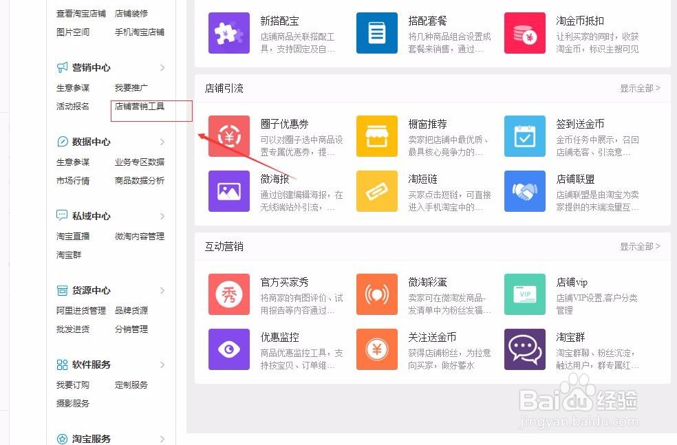Show all items in 店铺引流 section
The image size is (677, 445).
pyautogui.click(x=640, y=88)
